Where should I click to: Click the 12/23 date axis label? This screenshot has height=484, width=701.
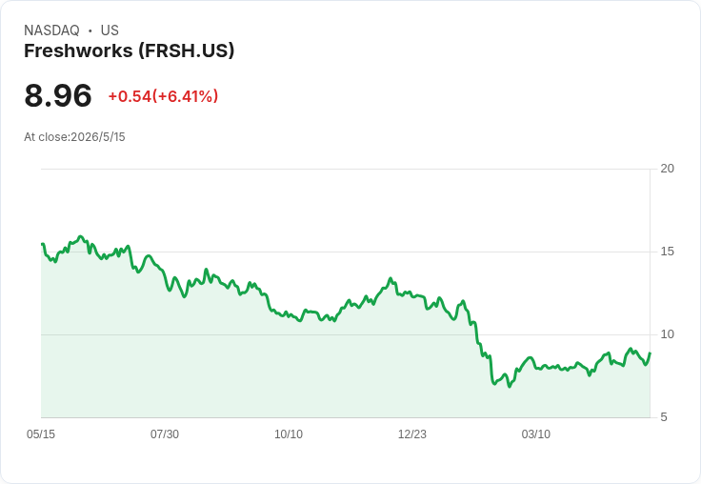412,434
